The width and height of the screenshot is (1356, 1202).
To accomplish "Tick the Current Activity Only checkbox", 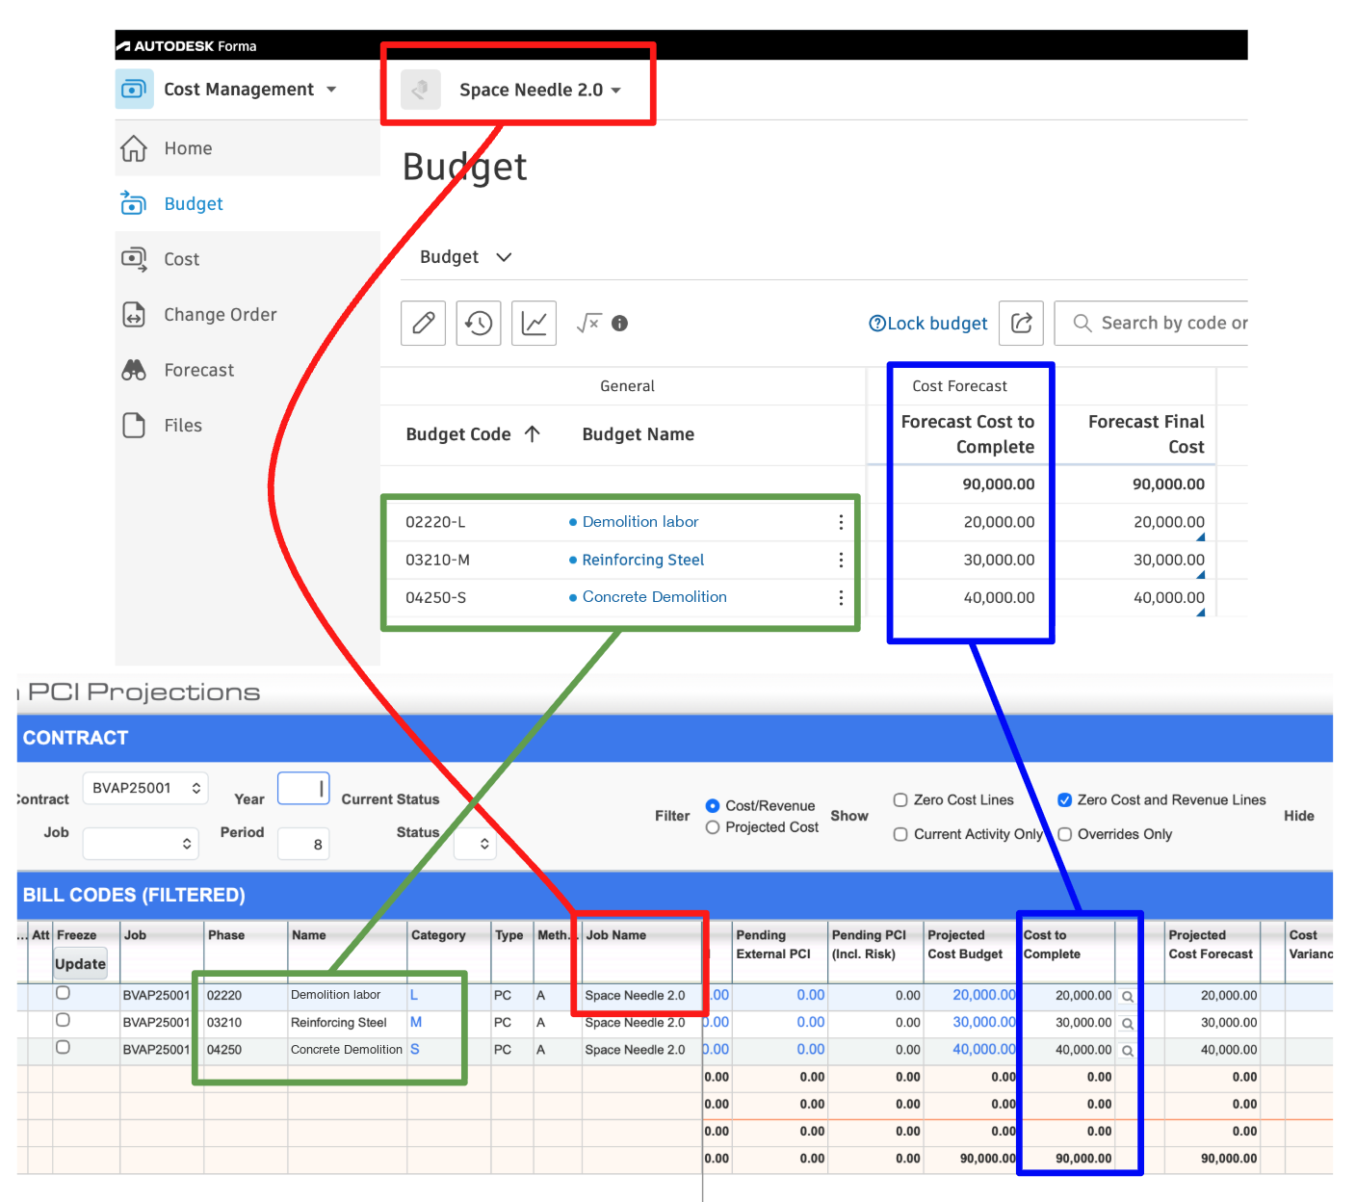I will pos(900,834).
